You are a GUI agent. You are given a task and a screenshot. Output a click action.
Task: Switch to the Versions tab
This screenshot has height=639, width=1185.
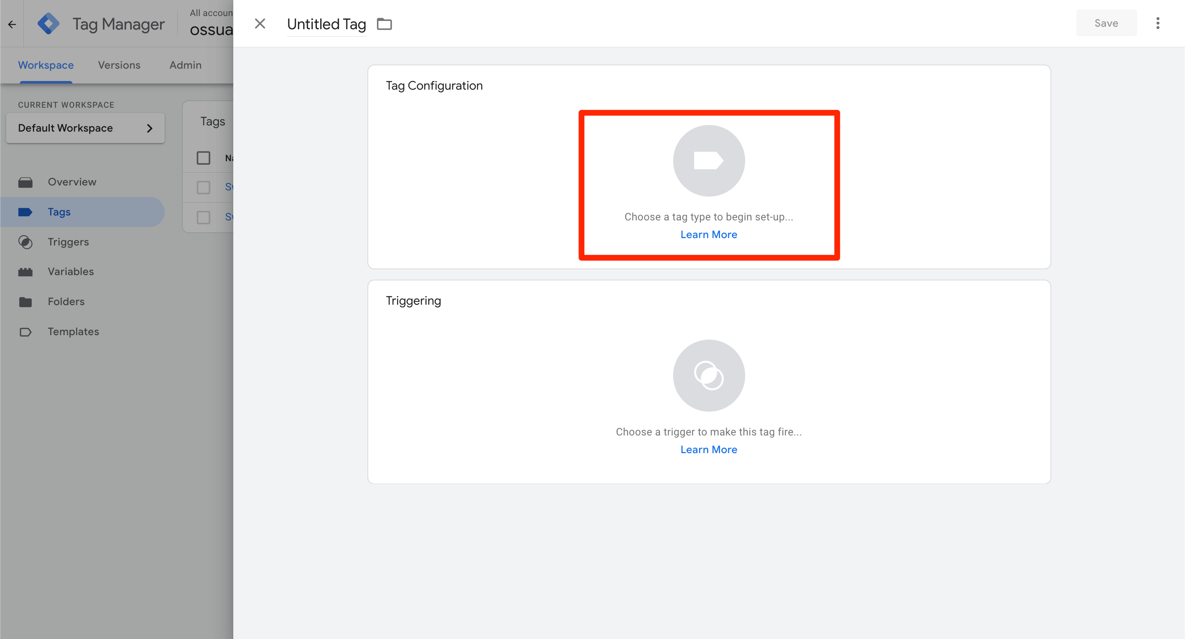pyautogui.click(x=119, y=65)
